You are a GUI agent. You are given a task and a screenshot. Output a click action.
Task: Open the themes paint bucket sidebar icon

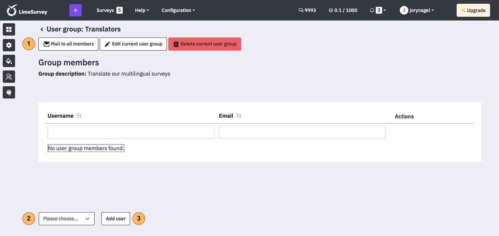[9, 61]
